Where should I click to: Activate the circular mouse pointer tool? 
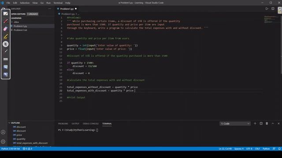pos(6,44)
